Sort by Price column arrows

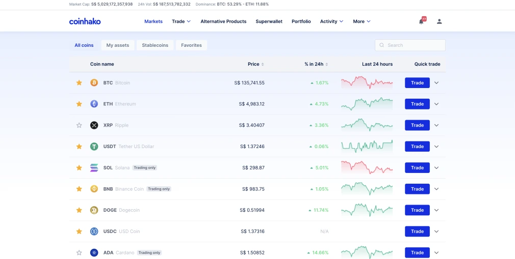[x=263, y=64]
